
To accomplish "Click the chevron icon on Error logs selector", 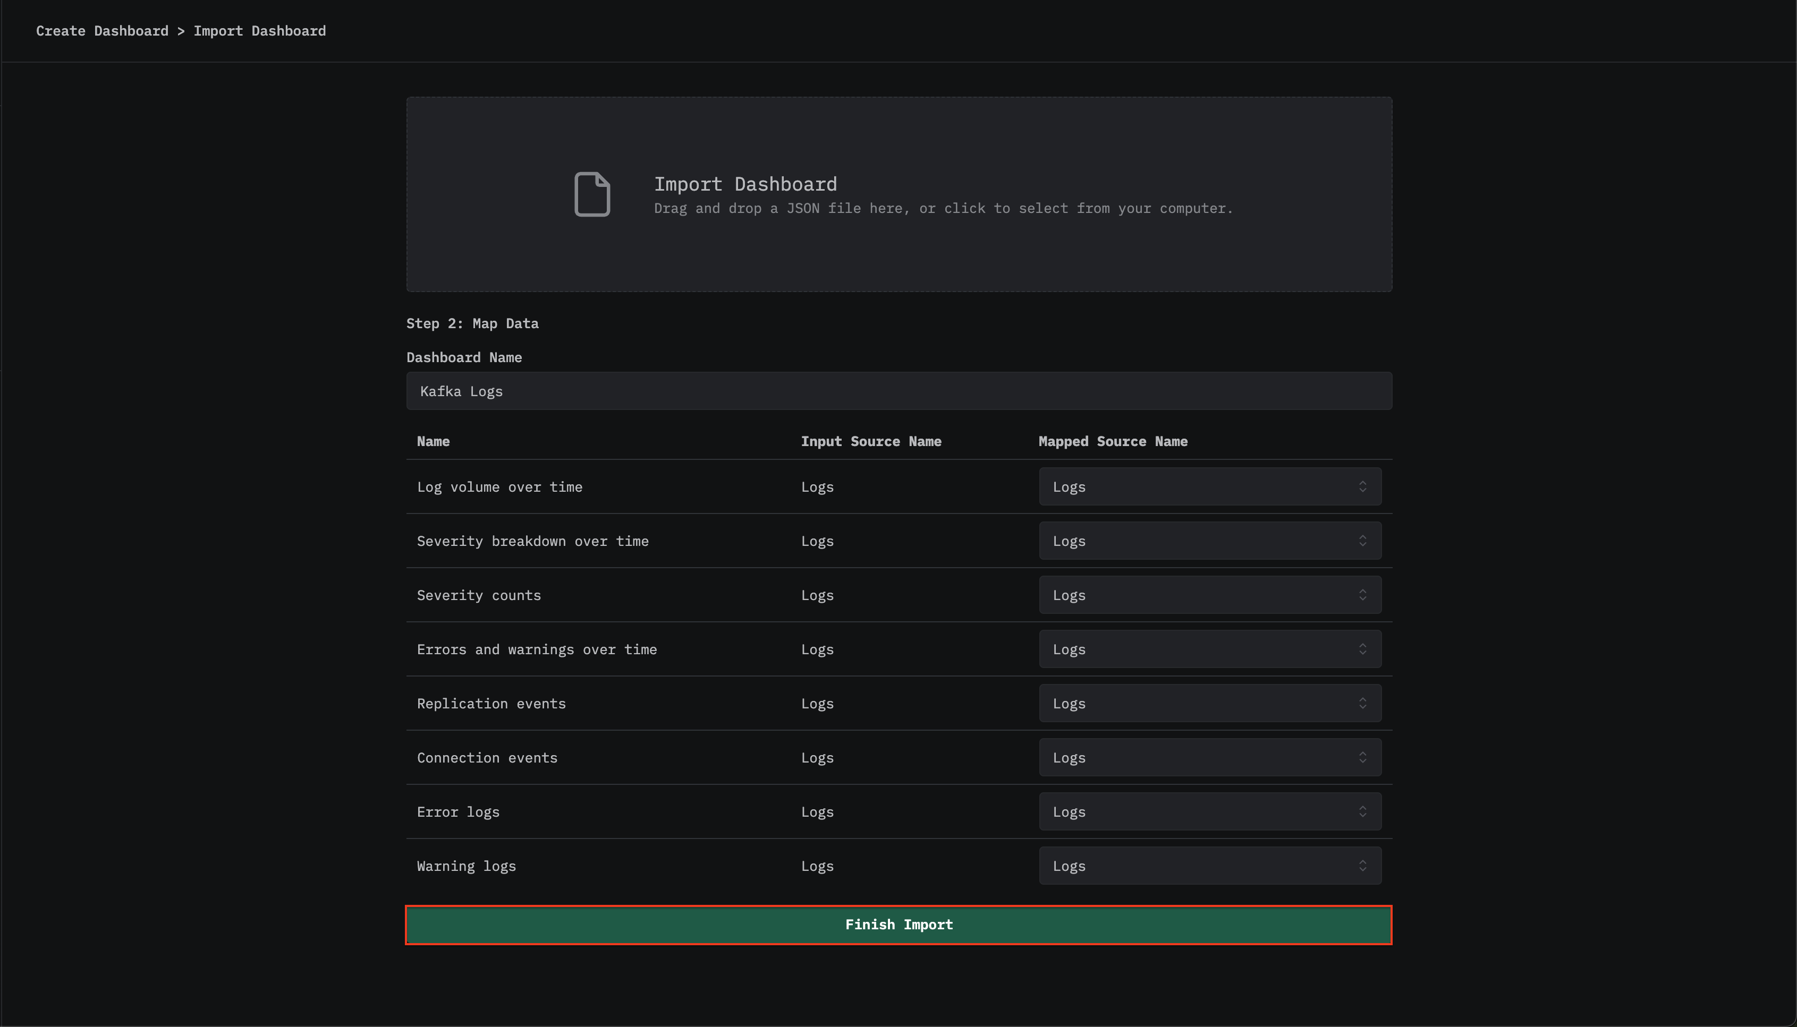I will 1363,811.
